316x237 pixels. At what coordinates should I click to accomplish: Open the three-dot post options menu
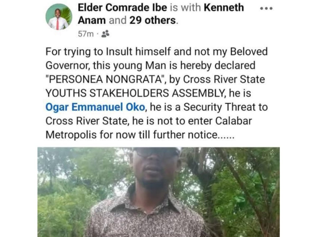(266, 8)
